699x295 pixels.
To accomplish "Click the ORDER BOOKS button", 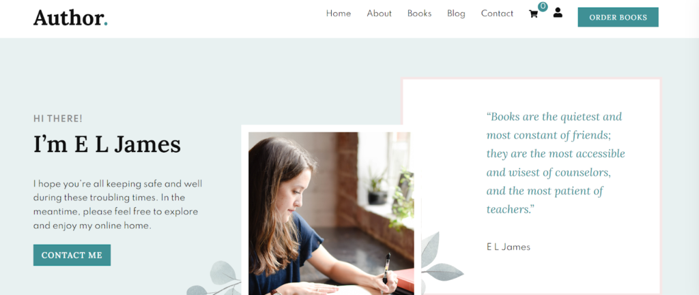I will click(618, 17).
